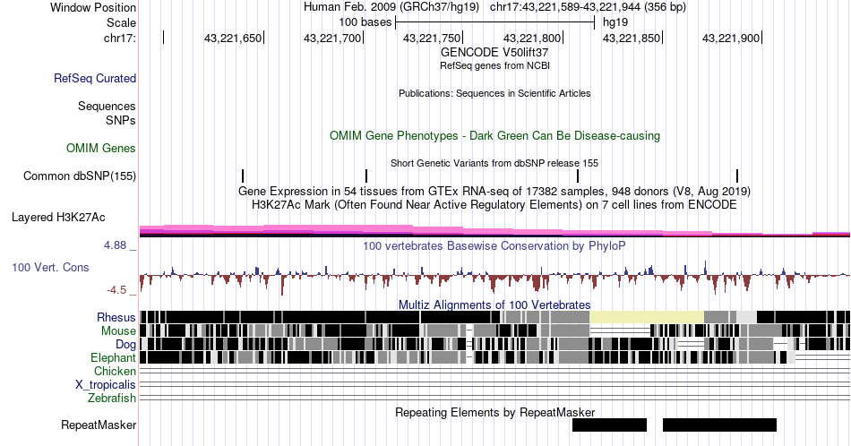Select the Dog alignment row label
Screen dimensions: 851x446
pyautogui.click(x=125, y=345)
